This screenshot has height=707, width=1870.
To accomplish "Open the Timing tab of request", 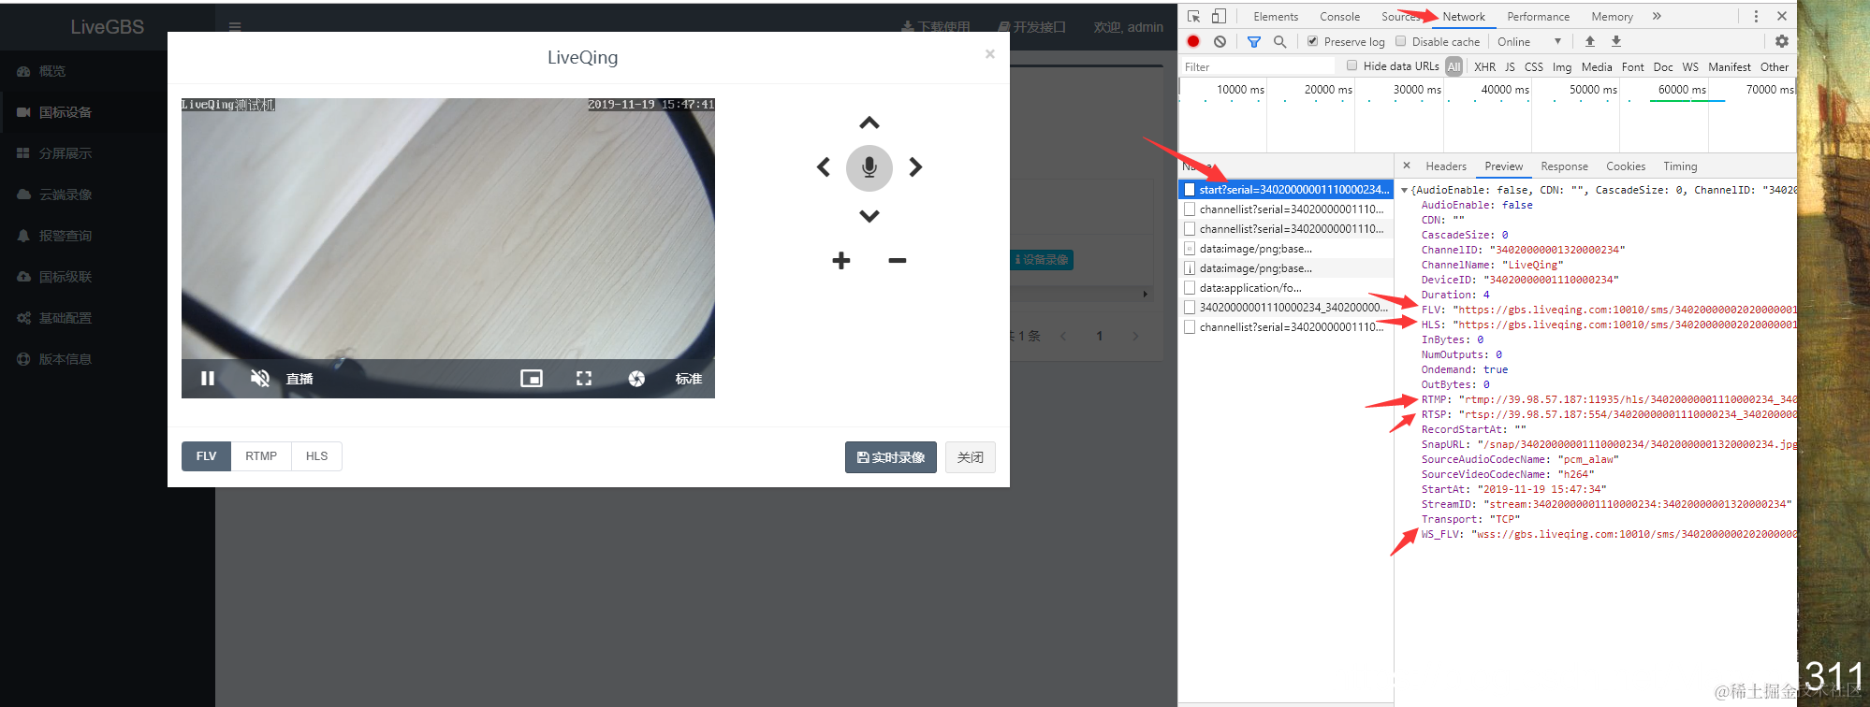I will pyautogui.click(x=1680, y=166).
